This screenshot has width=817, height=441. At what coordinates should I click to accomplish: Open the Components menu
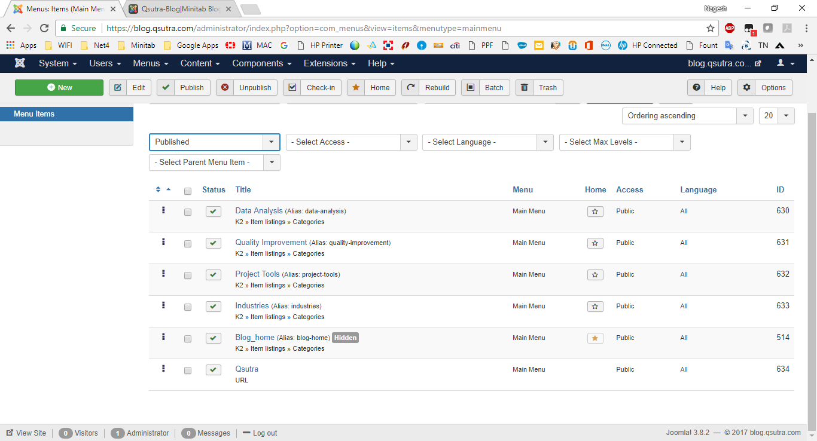coord(262,63)
